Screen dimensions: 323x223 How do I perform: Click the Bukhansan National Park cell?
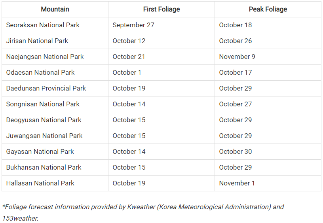[44, 167]
